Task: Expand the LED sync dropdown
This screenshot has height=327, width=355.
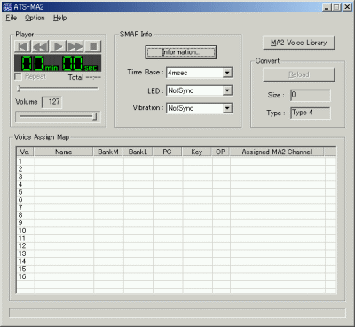Action: 227,90
